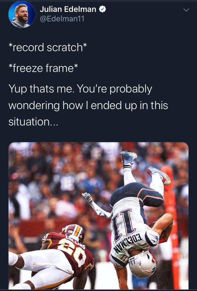Open the @Edelman11 handle link
This screenshot has height=291, width=197.
tap(62, 19)
